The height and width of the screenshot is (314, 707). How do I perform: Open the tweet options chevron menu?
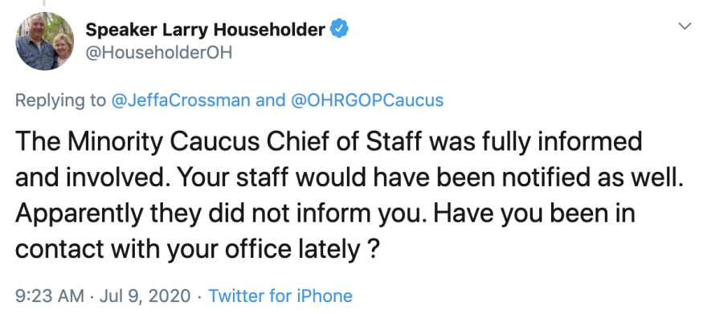685,27
